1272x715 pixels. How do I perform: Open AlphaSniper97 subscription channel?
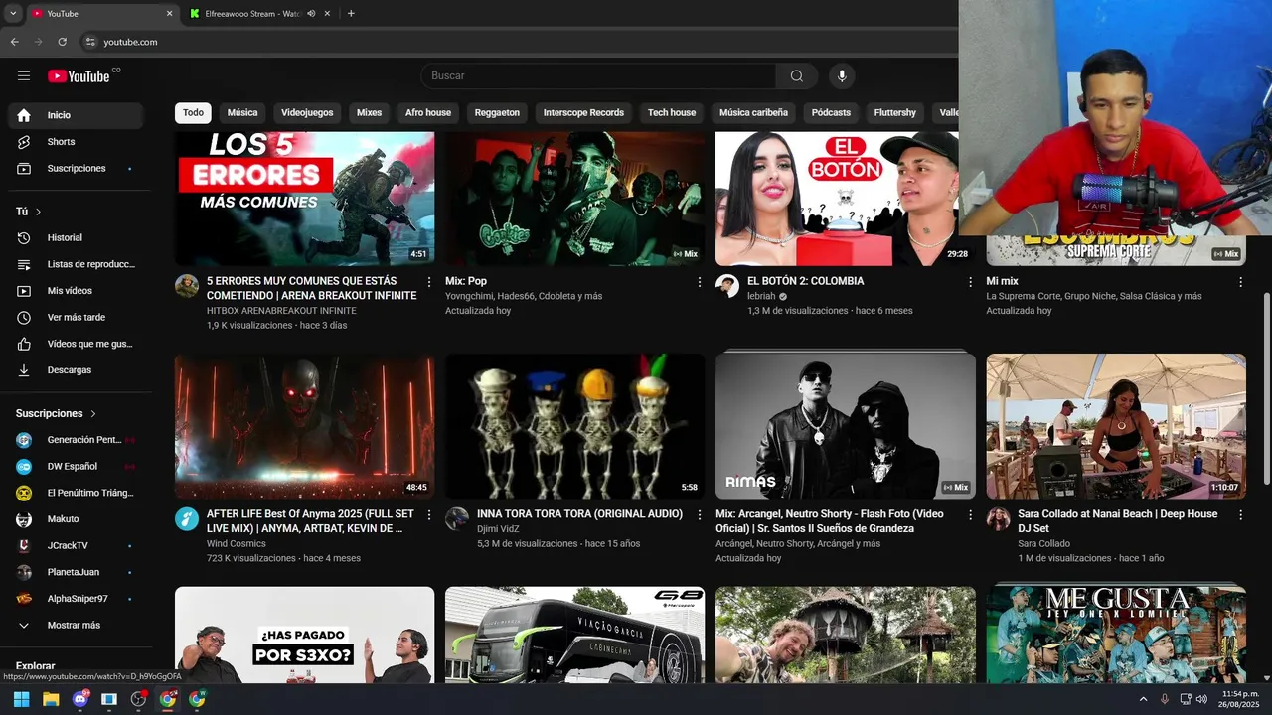coord(76,599)
